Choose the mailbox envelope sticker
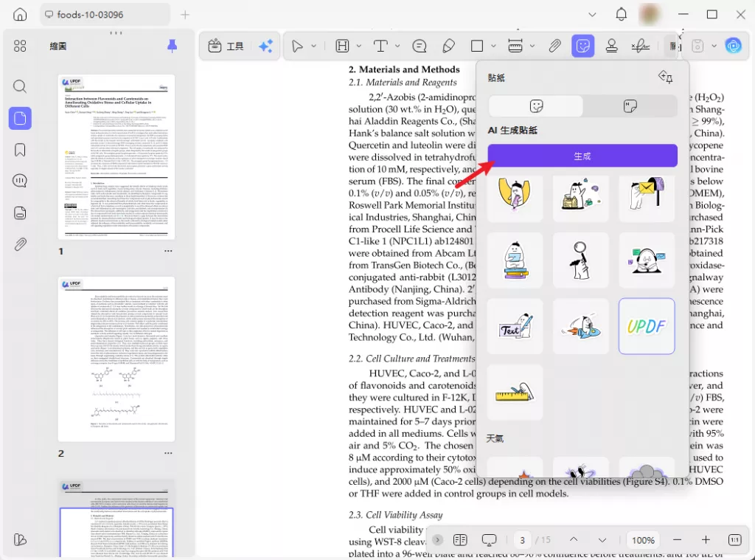The height and width of the screenshot is (560, 755). (x=647, y=194)
